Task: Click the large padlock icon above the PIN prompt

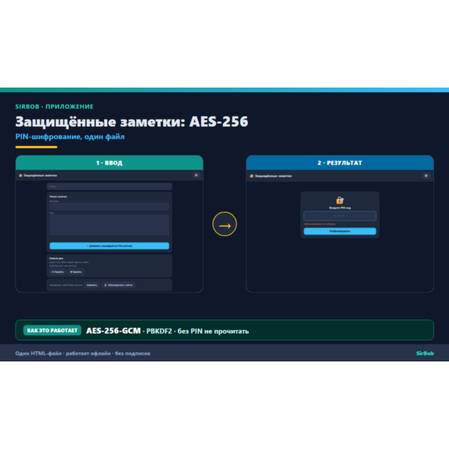Action: pyautogui.click(x=340, y=200)
